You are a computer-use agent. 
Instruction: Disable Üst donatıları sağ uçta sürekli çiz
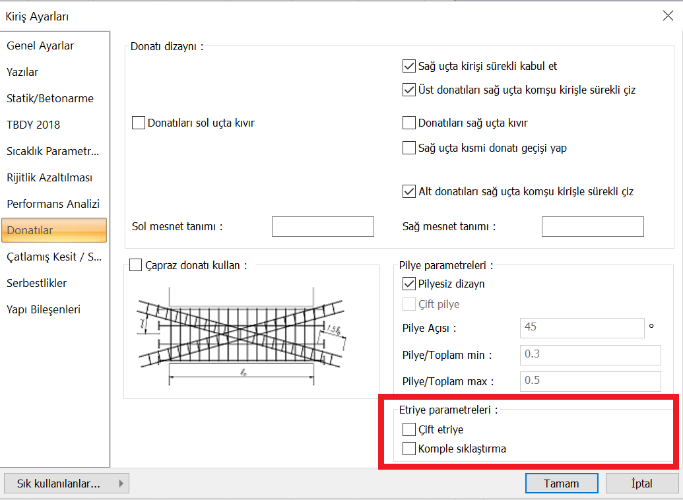(409, 90)
